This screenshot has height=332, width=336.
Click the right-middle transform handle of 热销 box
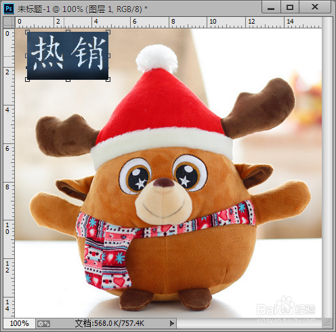(108, 55)
